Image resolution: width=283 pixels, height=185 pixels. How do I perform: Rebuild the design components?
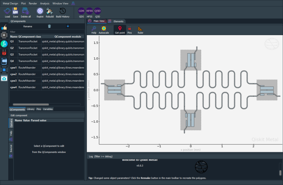pos(49,12)
